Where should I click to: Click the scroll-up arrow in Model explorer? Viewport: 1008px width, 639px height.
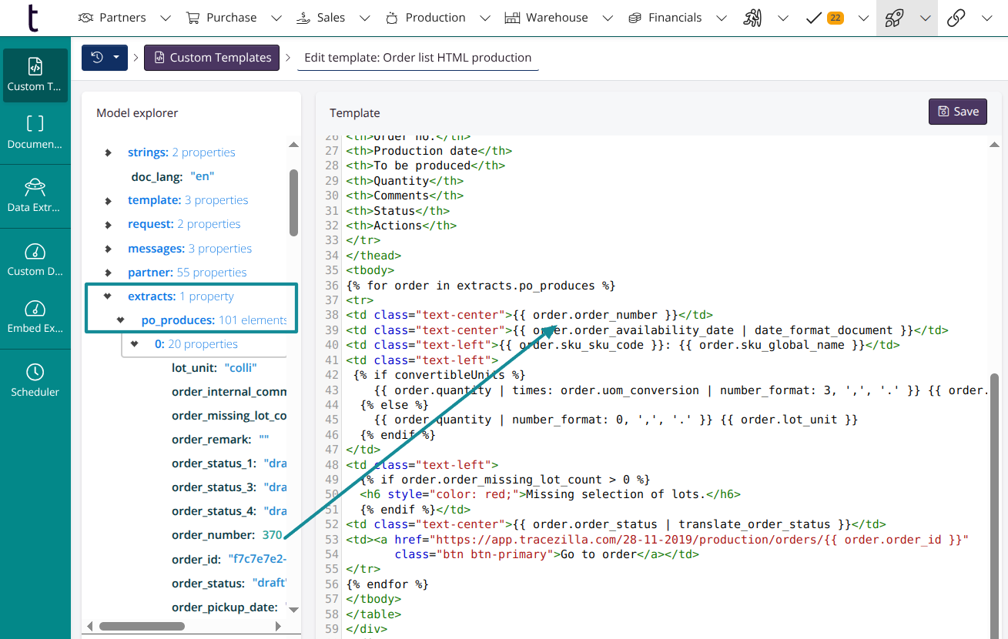pos(293,145)
